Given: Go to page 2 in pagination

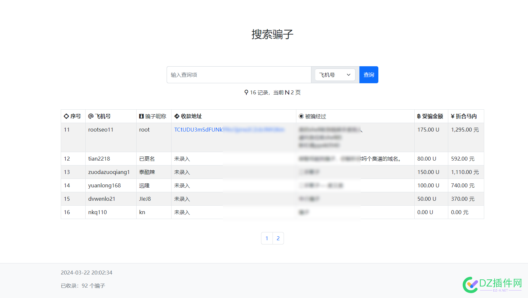Looking at the screenshot, I should (278, 238).
